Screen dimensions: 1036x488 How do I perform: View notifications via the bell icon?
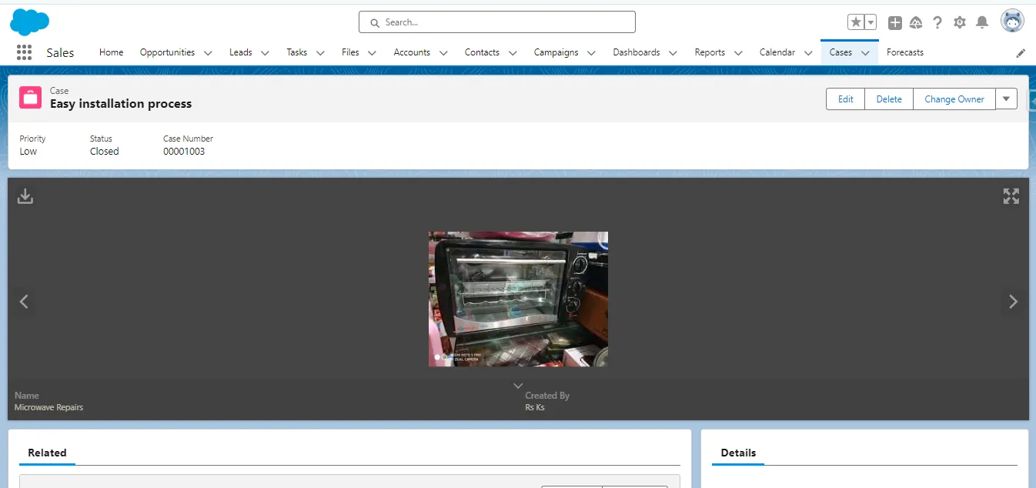coord(982,22)
